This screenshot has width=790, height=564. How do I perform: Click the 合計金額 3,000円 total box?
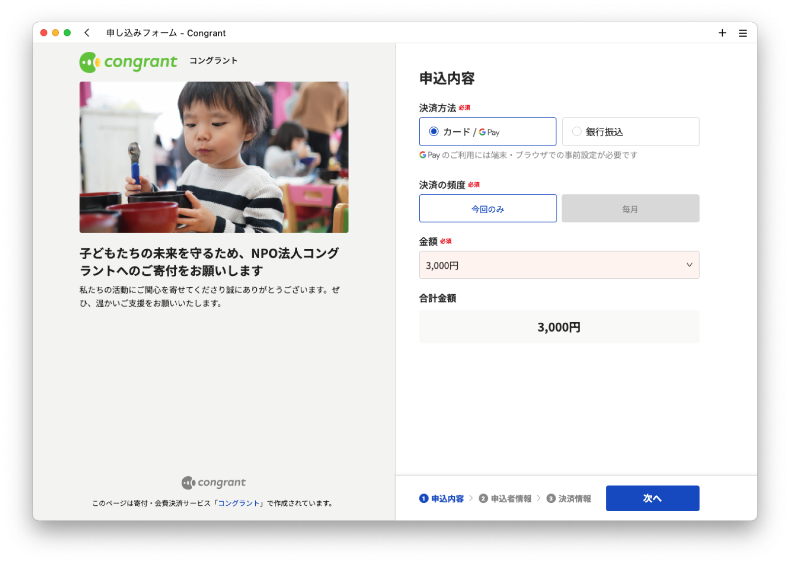(x=559, y=327)
